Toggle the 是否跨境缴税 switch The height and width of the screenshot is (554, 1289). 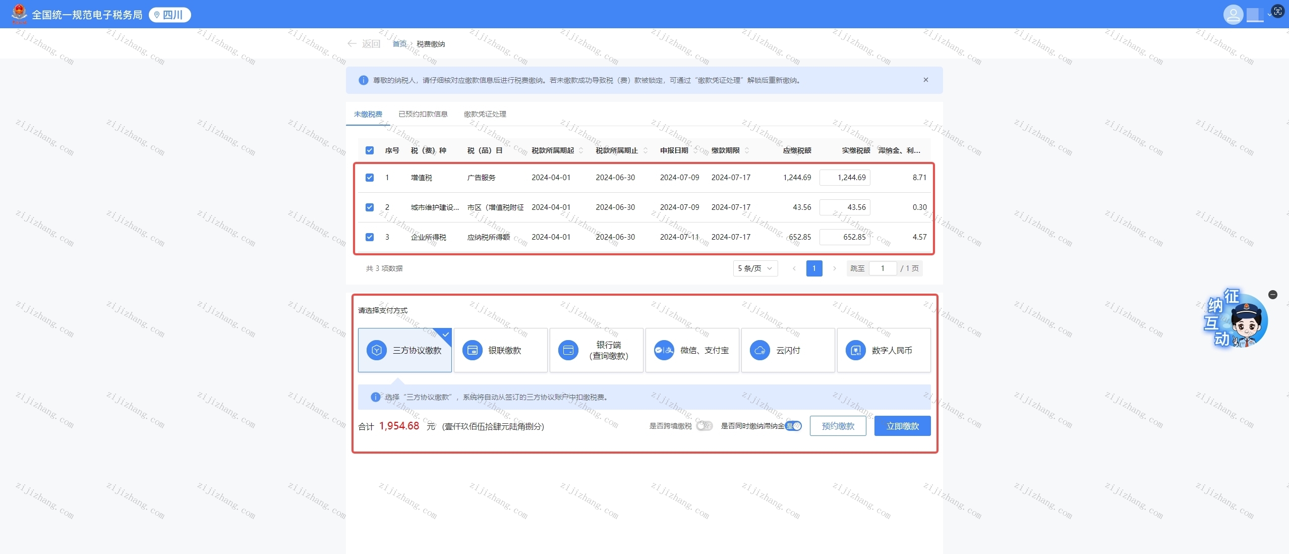point(705,426)
